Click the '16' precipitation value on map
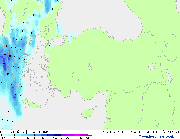This screenshot has width=180, height=139. [4, 64]
